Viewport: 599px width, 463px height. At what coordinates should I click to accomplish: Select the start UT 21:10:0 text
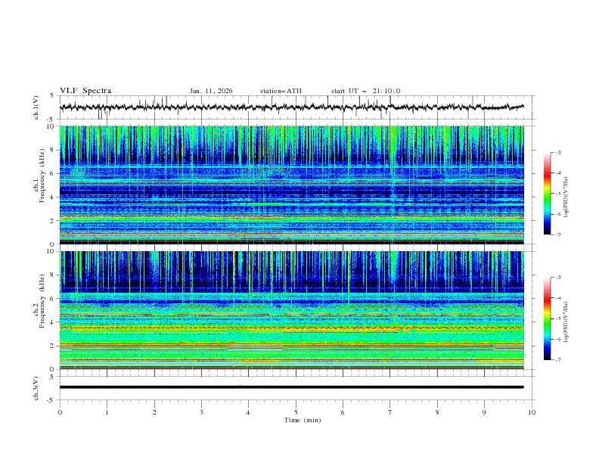pos(365,91)
